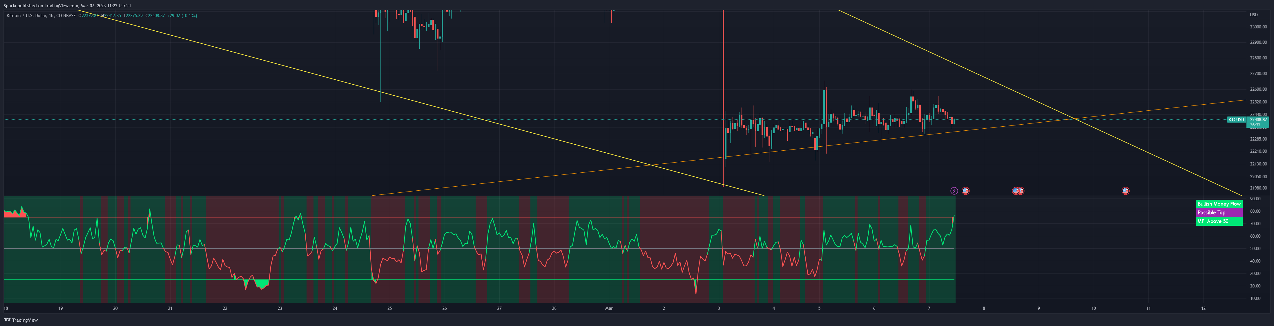Click the 70.00 level on indicator axis
The width and height of the screenshot is (1274, 326).
pos(1255,224)
